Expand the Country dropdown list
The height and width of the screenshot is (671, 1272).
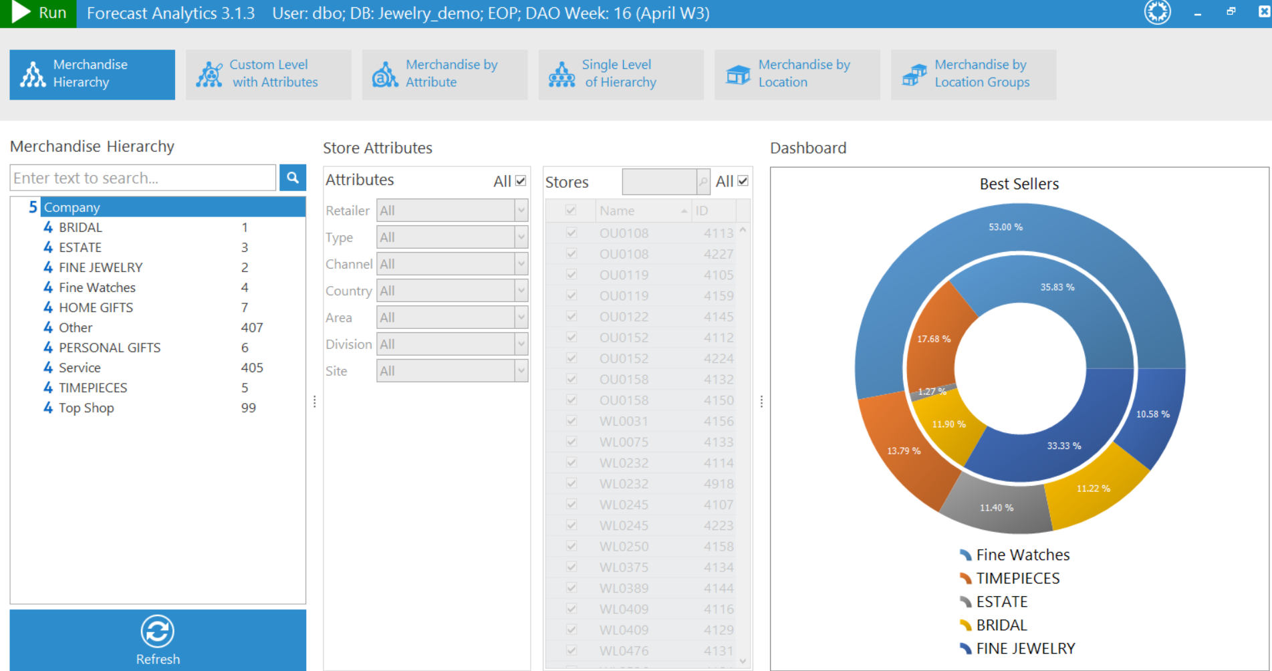[x=521, y=291]
